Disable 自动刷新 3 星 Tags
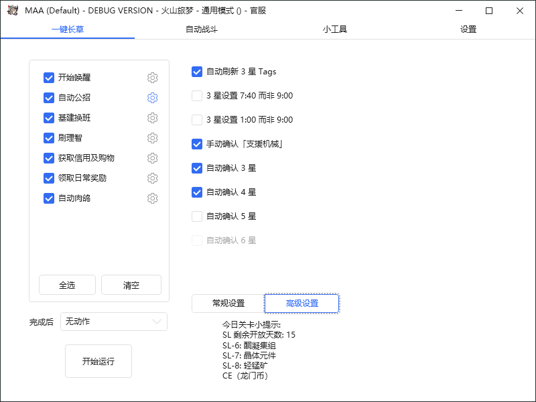Image resolution: width=536 pixels, height=402 pixels. [196, 72]
